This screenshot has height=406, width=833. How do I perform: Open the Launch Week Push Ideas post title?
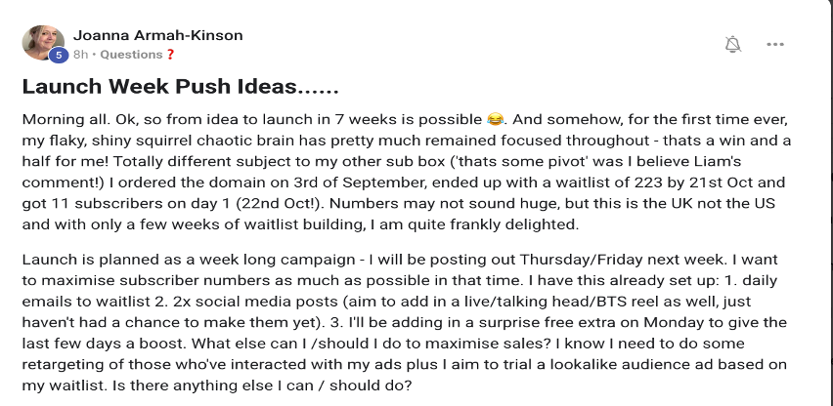(180, 87)
